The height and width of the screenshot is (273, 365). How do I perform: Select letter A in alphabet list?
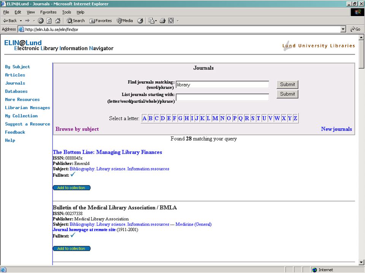tap(144, 118)
